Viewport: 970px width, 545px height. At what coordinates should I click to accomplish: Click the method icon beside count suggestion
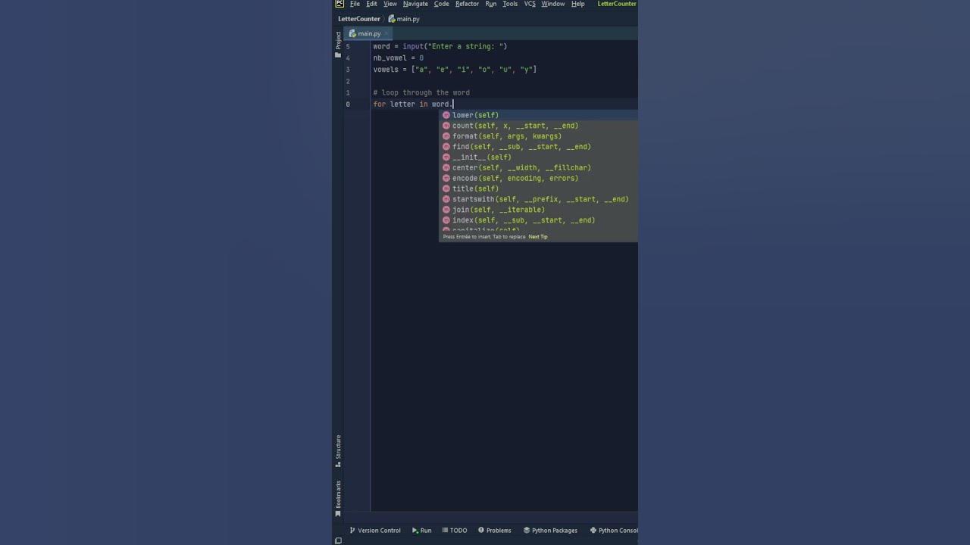coord(446,126)
